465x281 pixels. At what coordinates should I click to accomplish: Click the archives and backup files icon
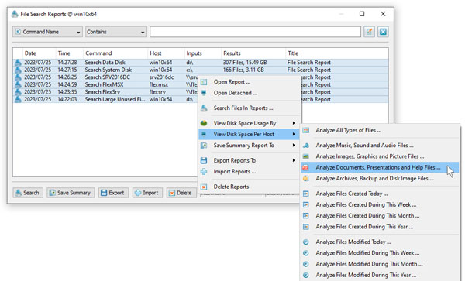tap(306, 179)
